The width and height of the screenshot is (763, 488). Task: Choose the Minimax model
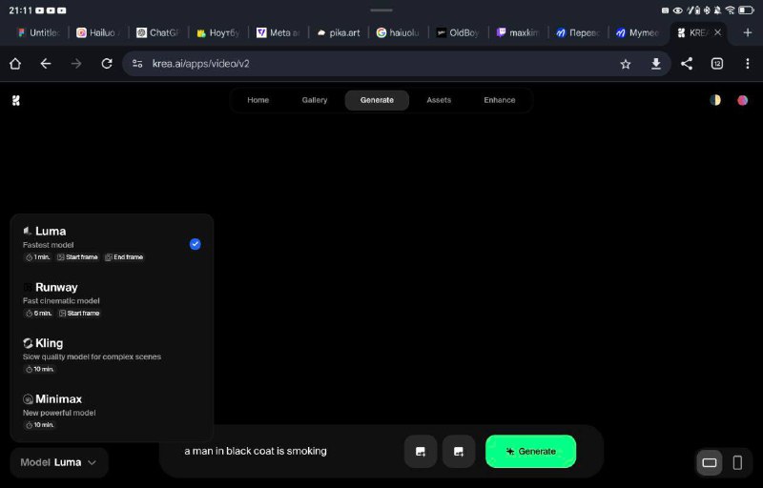(112, 411)
